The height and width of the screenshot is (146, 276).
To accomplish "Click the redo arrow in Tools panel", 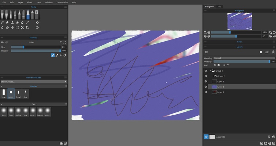I will pos(37,27).
